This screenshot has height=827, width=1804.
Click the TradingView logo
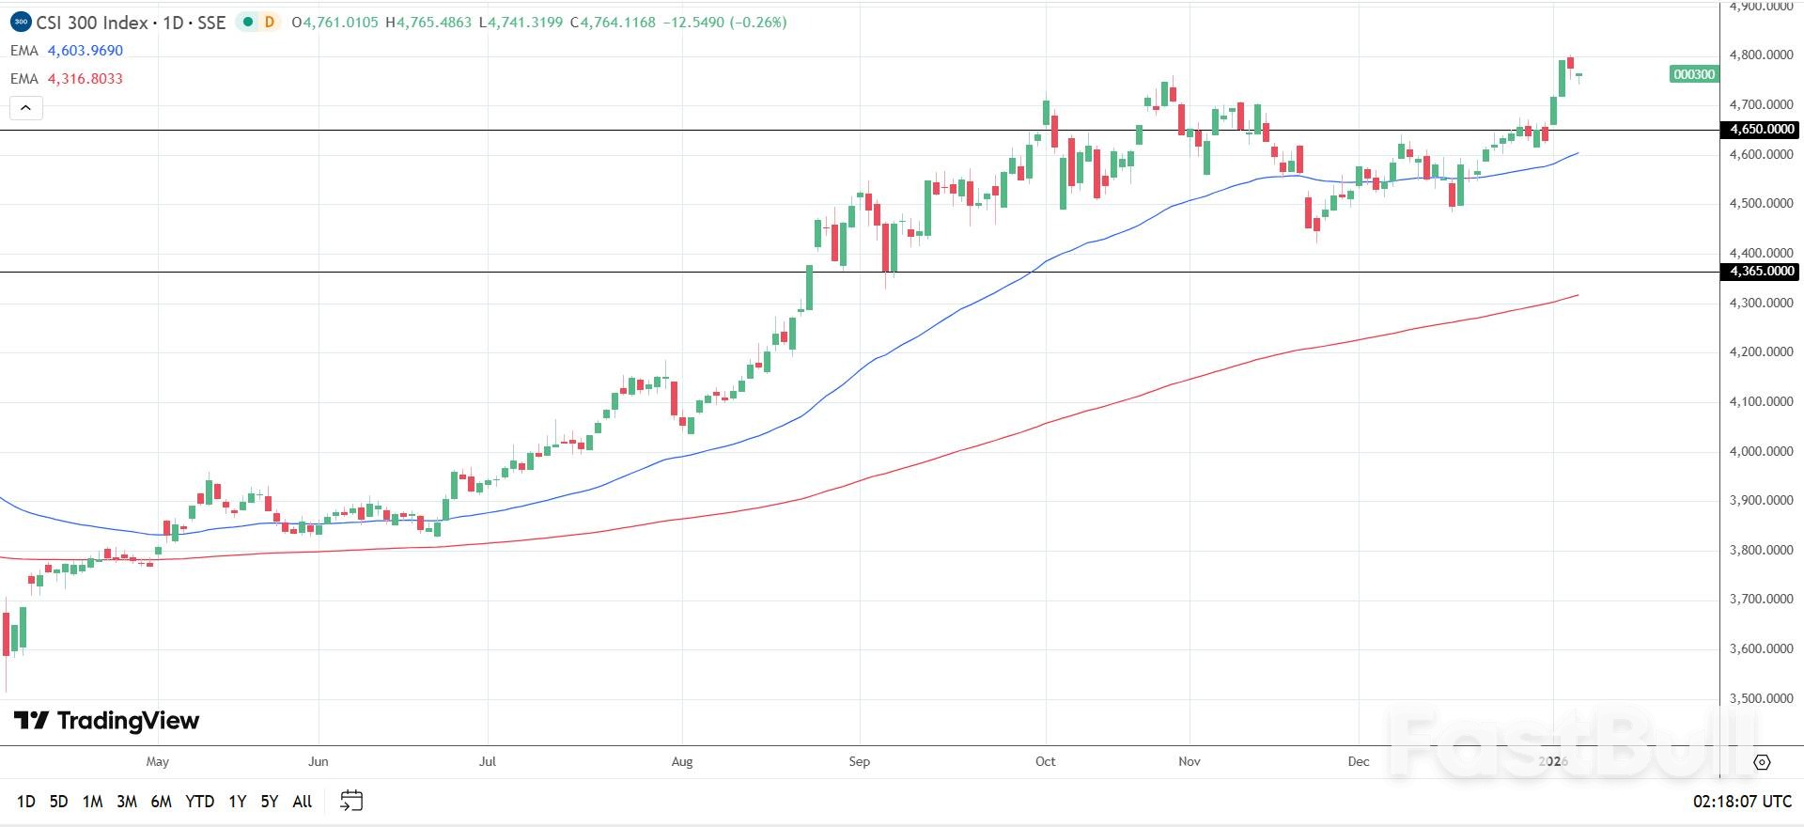coord(107,721)
